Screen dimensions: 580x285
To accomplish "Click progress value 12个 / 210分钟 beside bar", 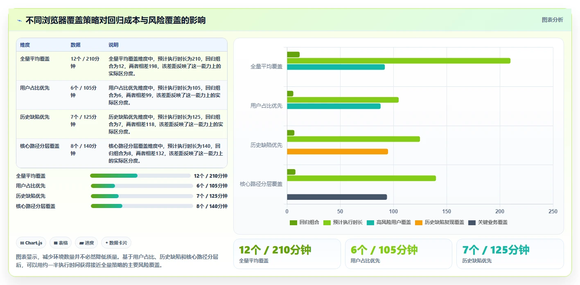I will 211,176.
